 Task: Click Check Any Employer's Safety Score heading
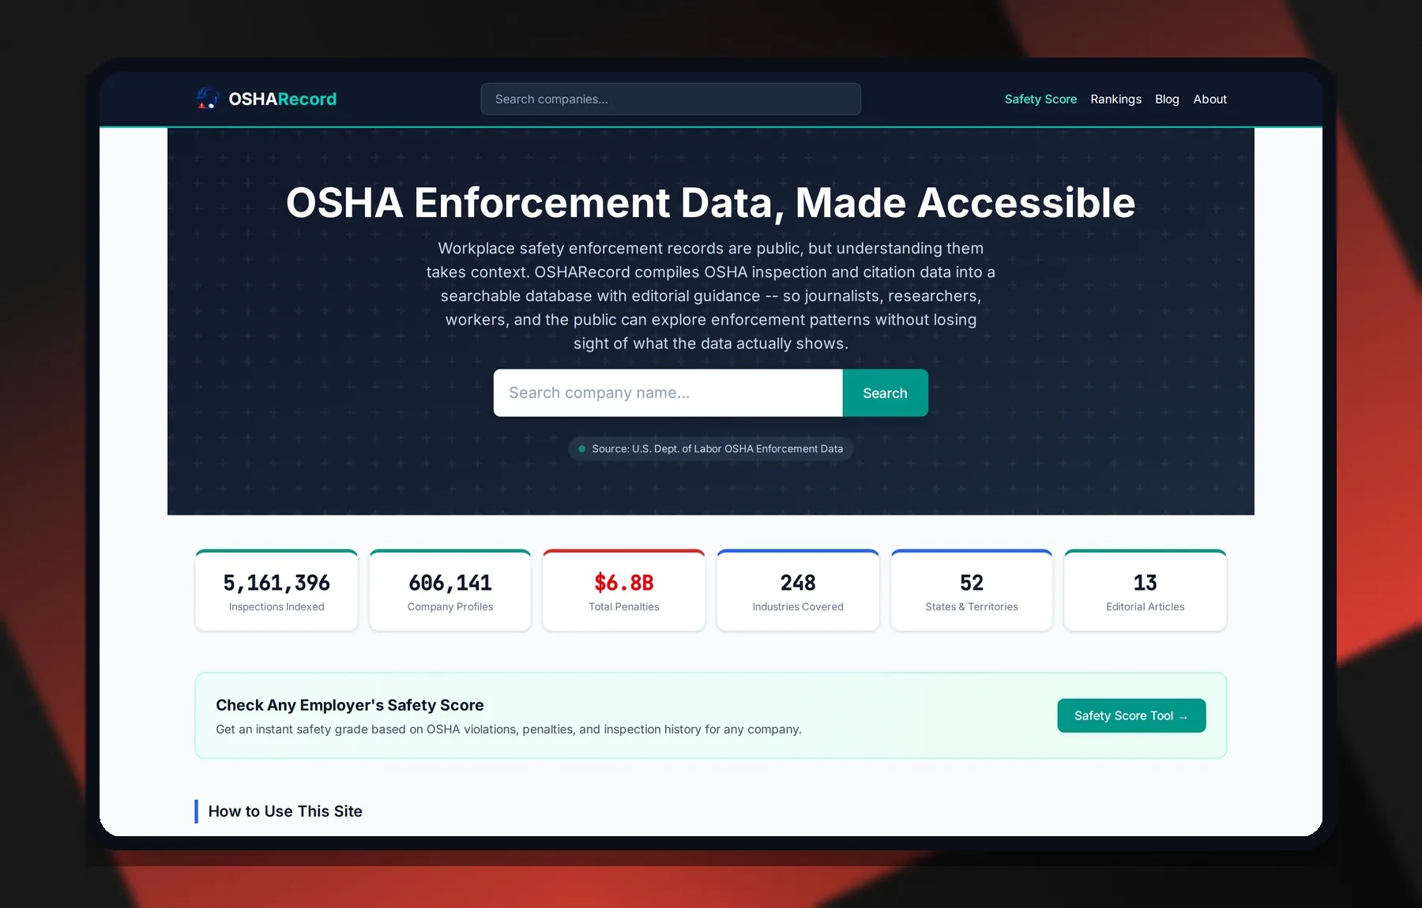(x=350, y=705)
